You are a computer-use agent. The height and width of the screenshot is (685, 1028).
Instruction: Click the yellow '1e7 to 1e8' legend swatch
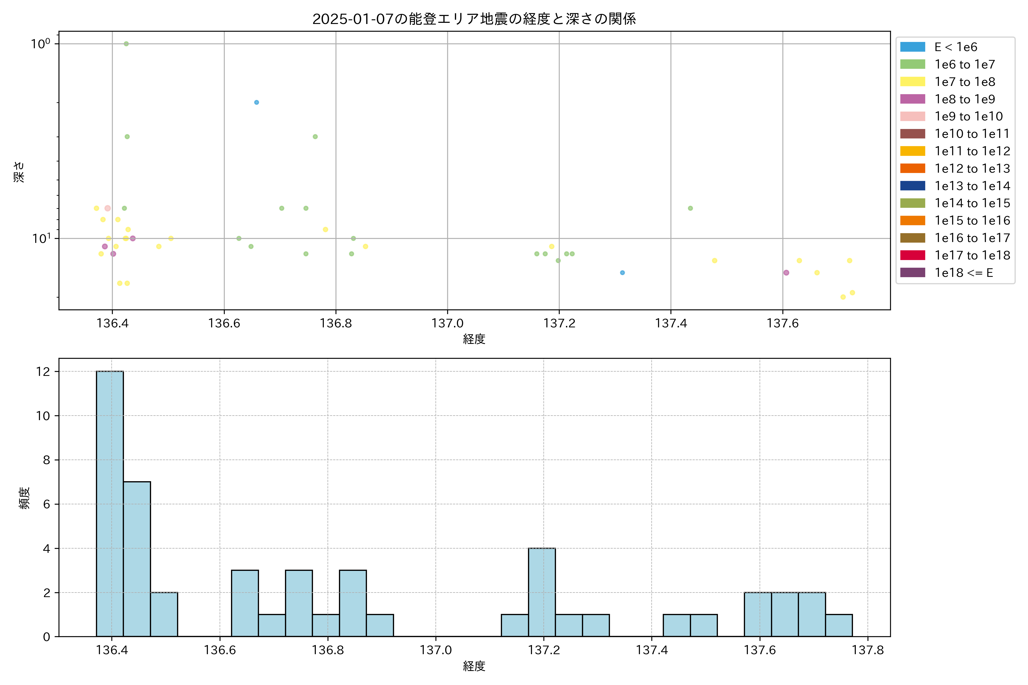(912, 82)
